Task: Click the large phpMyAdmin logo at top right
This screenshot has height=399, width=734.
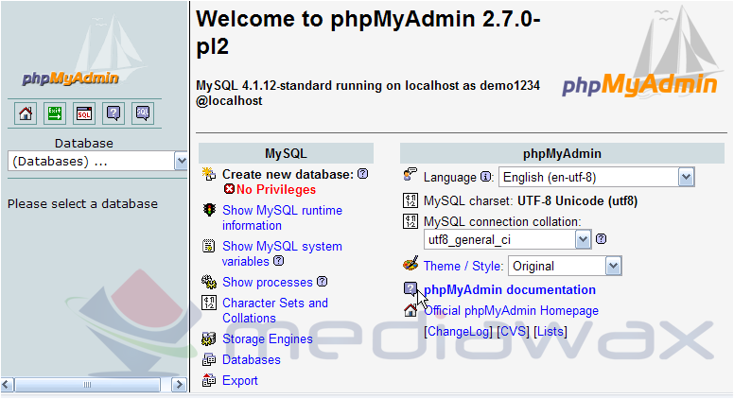Action: pyautogui.click(x=639, y=84)
